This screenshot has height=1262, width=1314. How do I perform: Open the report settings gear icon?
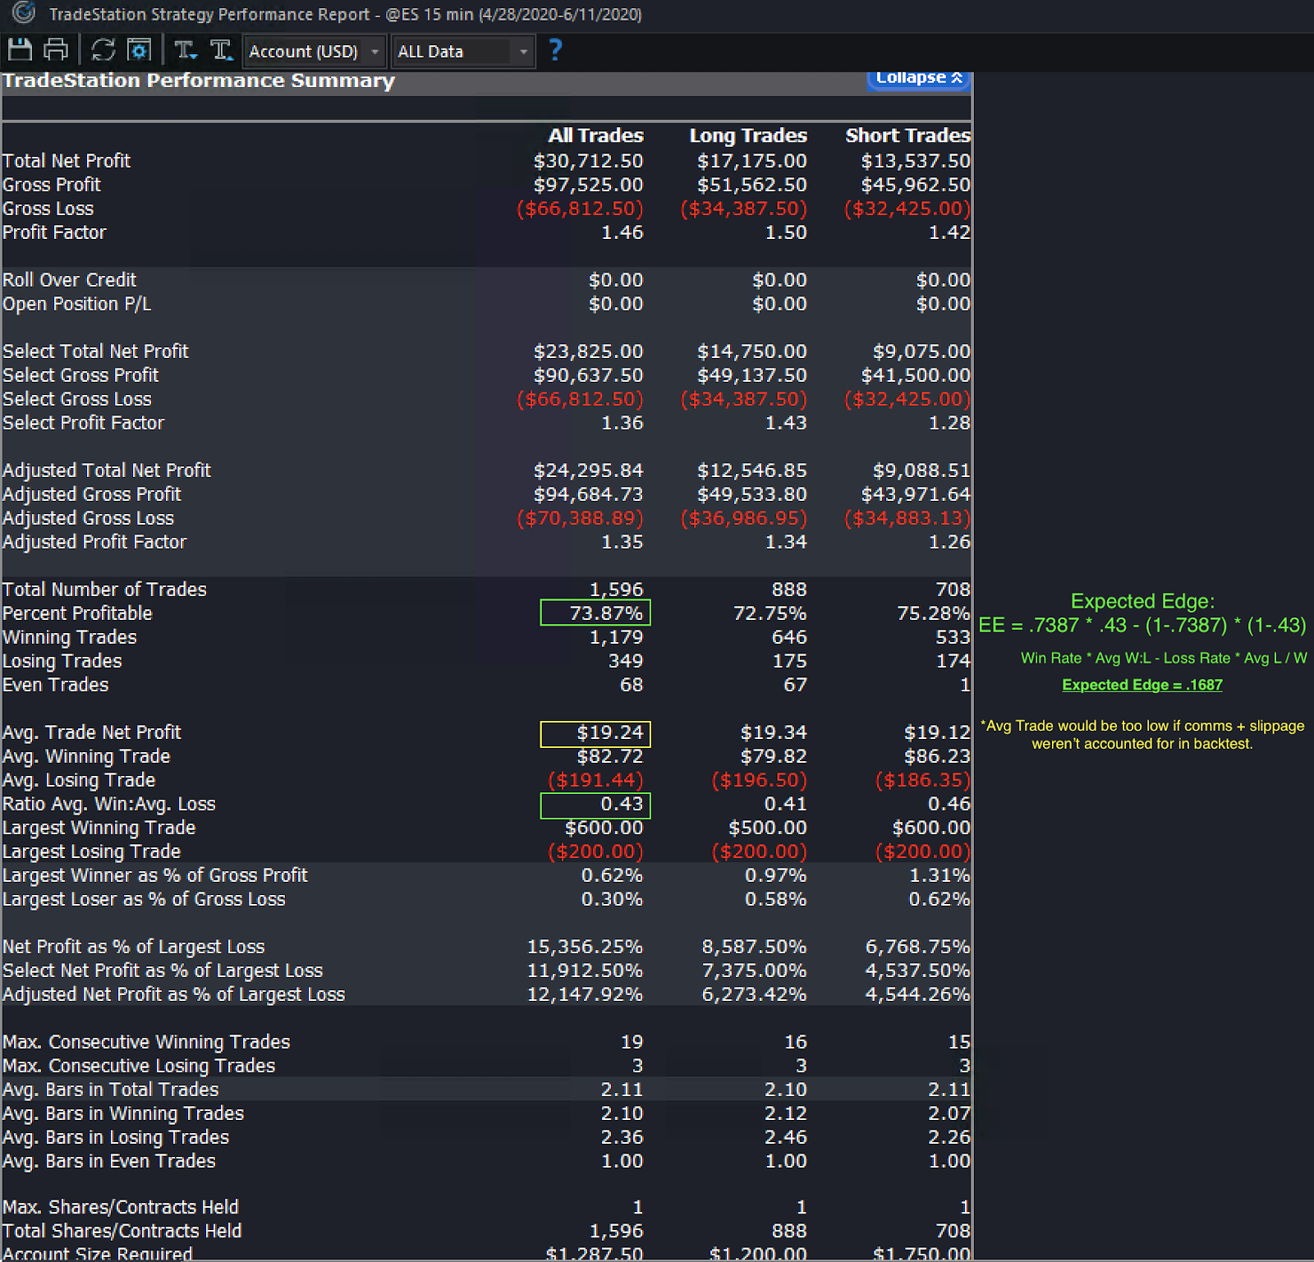[x=140, y=50]
